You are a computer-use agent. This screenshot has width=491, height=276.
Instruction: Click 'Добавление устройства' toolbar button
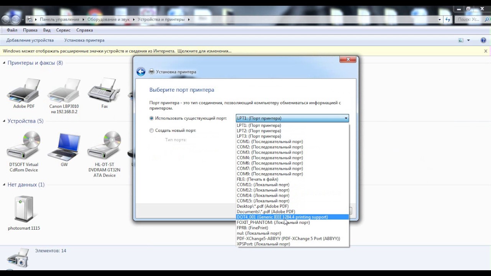[x=30, y=40]
